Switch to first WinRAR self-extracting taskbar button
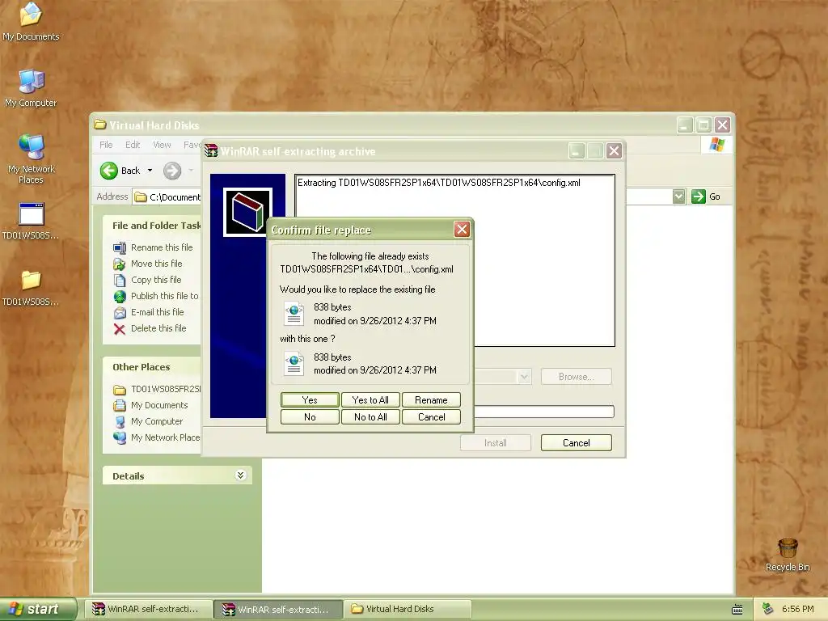Viewport: 828px width, 621px height. [x=147, y=609]
